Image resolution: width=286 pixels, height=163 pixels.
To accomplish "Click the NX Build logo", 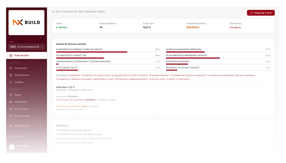I will tap(26, 22).
